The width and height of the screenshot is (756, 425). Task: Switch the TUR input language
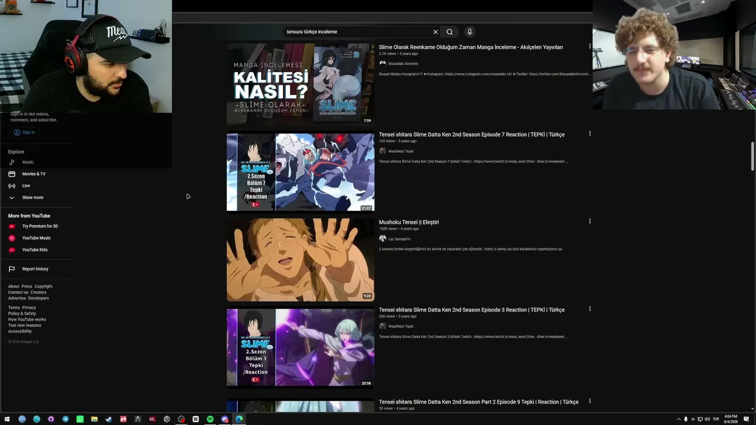pos(716,419)
